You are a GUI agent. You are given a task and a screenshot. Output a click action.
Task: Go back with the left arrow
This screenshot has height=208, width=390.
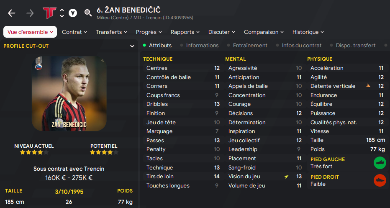[x=11, y=13]
